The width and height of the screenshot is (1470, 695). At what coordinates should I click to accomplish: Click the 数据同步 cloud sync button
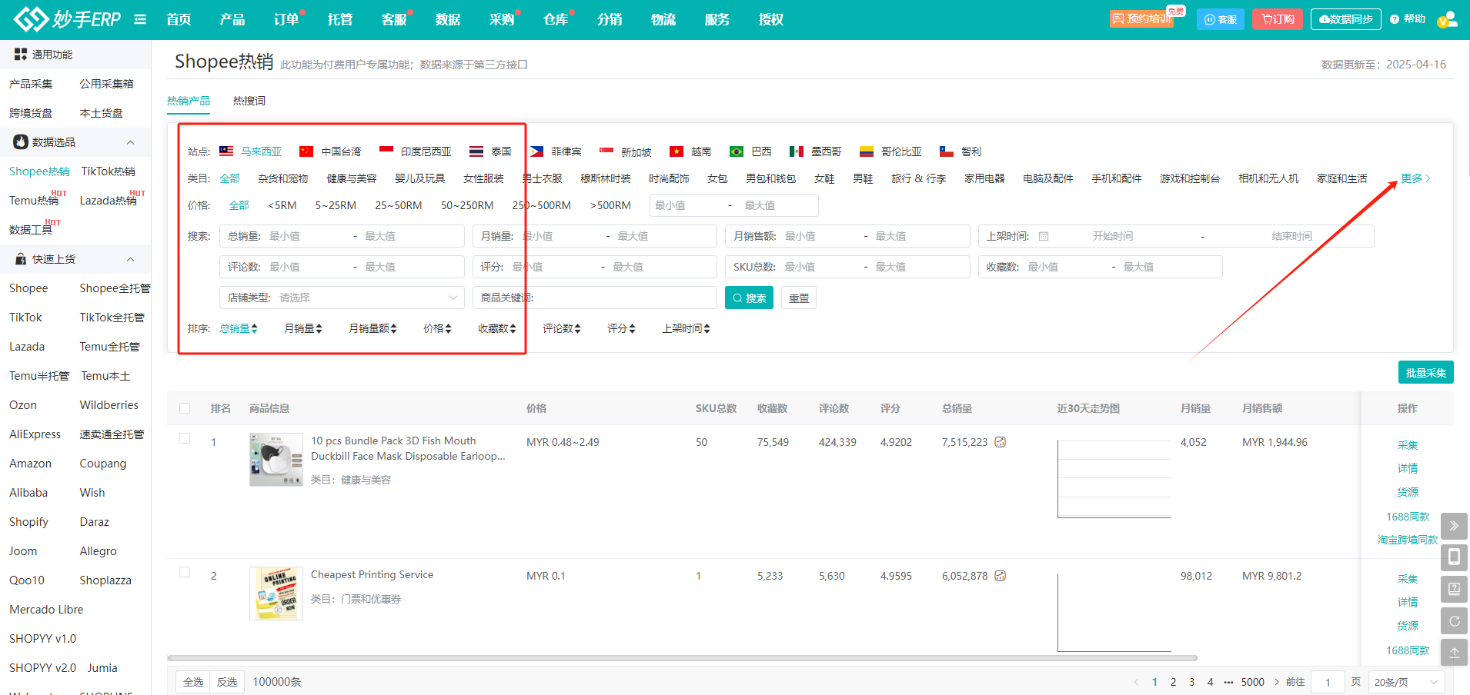[x=1346, y=19]
